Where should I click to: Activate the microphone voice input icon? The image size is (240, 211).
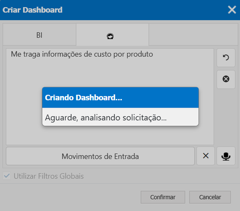pyautogui.click(x=226, y=156)
